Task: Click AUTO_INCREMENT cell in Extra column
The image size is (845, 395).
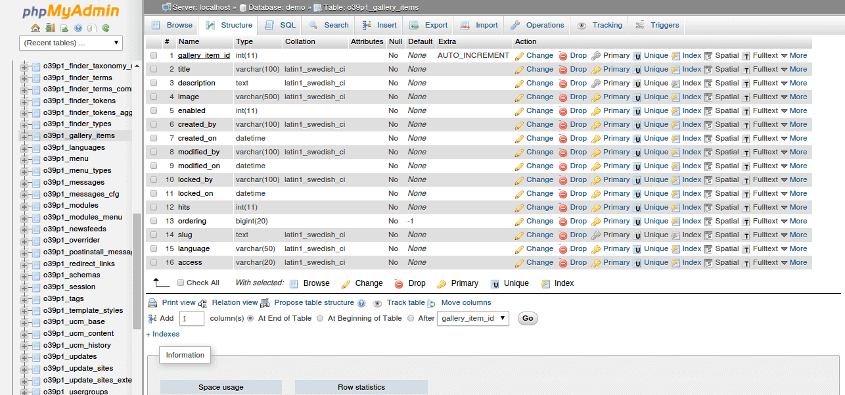Action: click(473, 55)
